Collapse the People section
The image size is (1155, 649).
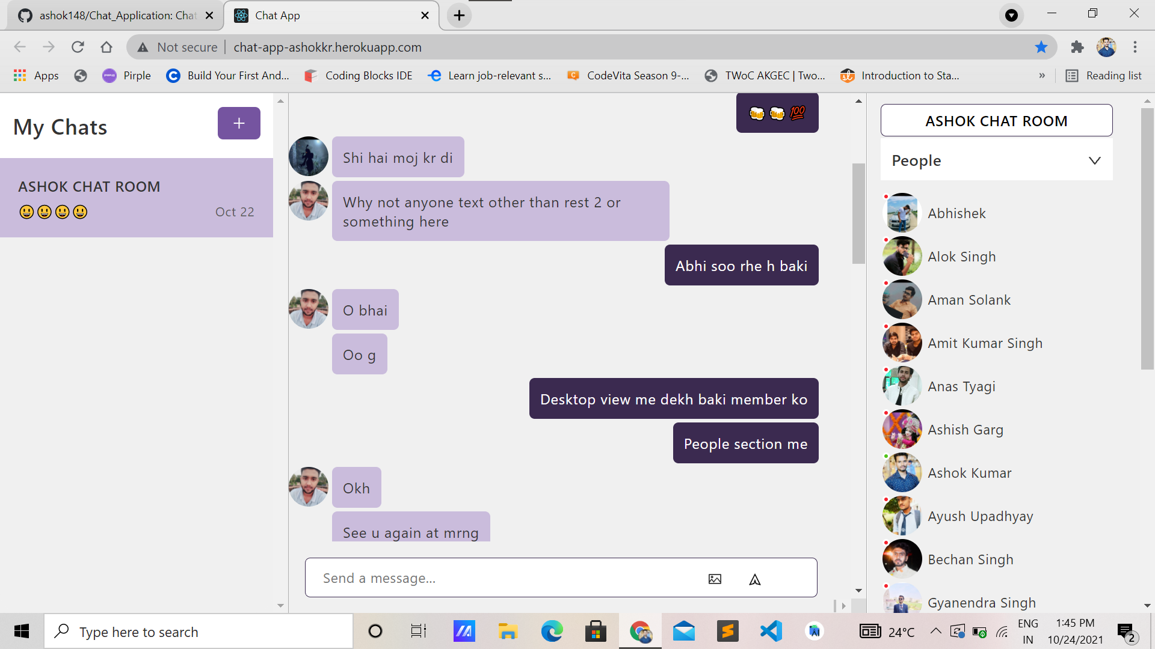[x=1094, y=160]
